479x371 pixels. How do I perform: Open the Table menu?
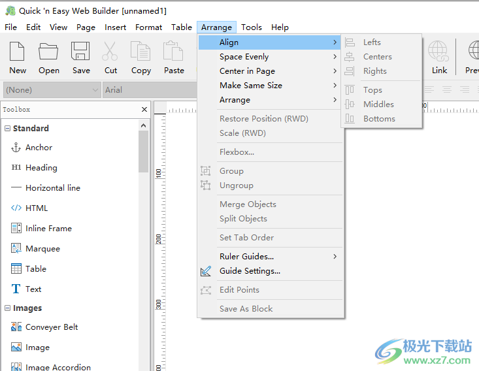(182, 27)
